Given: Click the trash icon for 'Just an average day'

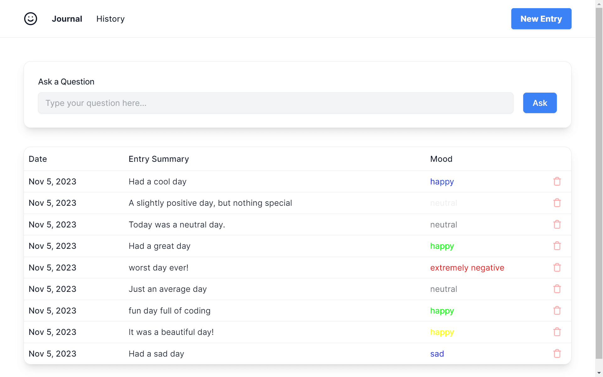Looking at the screenshot, I should point(557,289).
